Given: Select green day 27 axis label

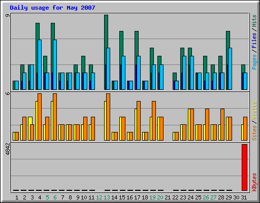Looking at the screenshot, I should [x=213, y=197].
